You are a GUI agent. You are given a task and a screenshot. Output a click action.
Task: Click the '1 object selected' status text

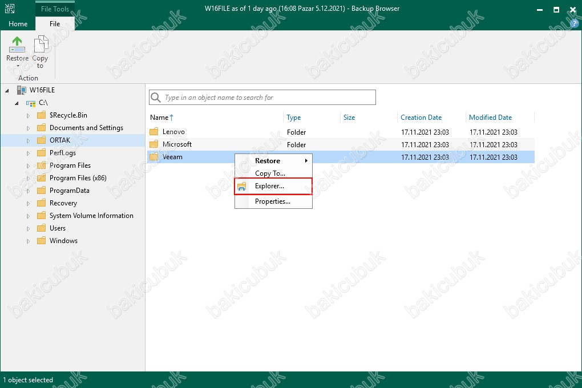coord(28,380)
